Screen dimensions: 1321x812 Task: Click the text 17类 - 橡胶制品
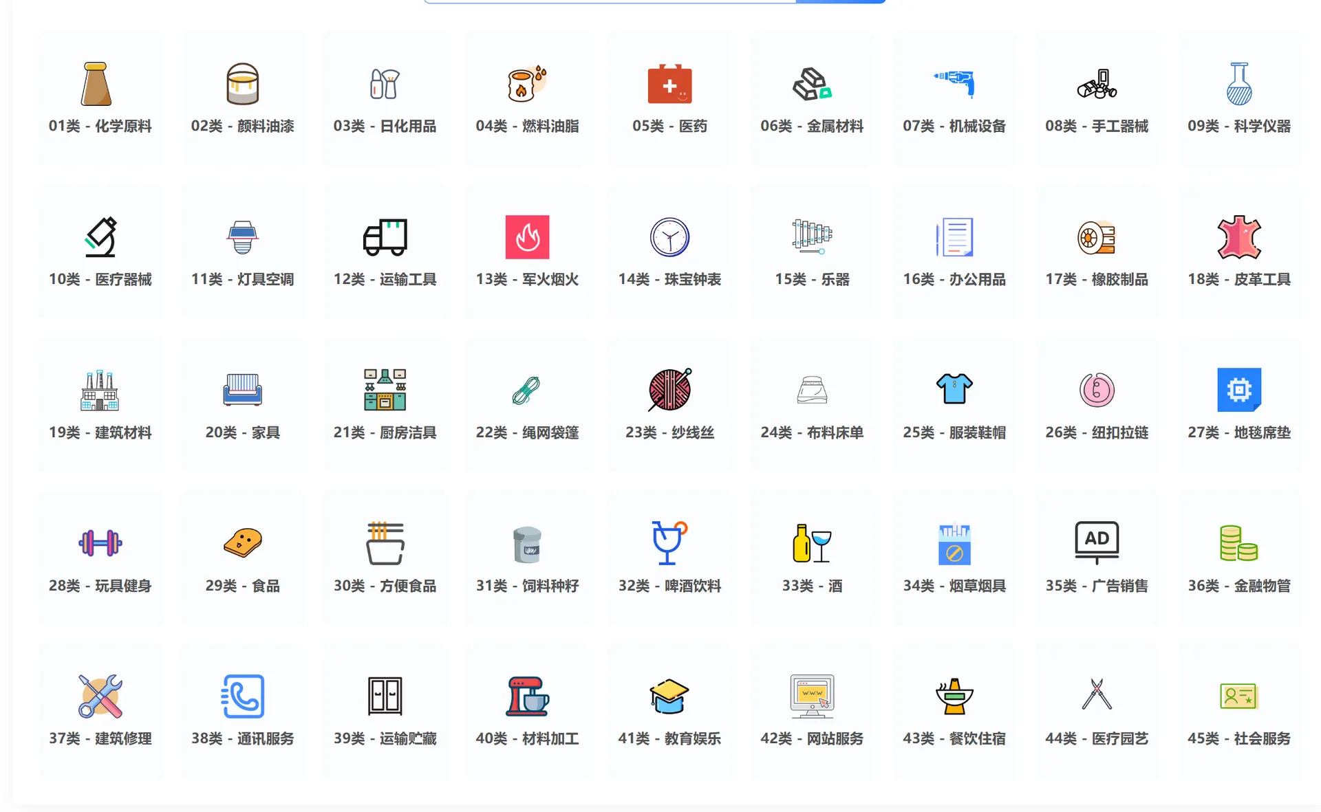pyautogui.click(x=1097, y=279)
